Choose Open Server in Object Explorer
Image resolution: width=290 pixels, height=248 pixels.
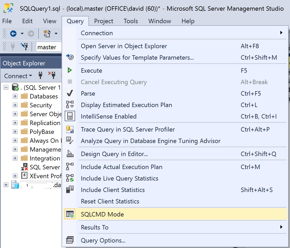point(174,46)
